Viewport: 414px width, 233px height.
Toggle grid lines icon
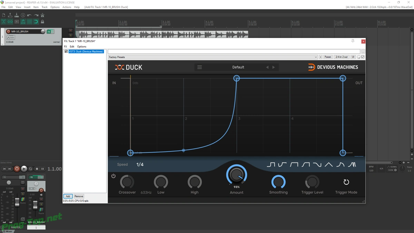pos(30,21)
